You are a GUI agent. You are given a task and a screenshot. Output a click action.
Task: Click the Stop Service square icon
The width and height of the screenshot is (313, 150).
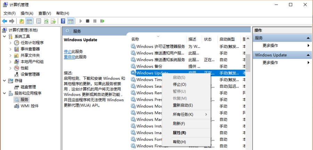(x=87, y=21)
